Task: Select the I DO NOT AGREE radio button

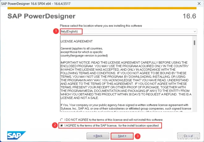Action: click(62, 120)
